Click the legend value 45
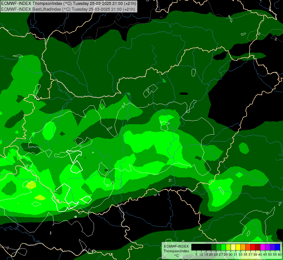The image size is (283, 260). coord(265,255)
